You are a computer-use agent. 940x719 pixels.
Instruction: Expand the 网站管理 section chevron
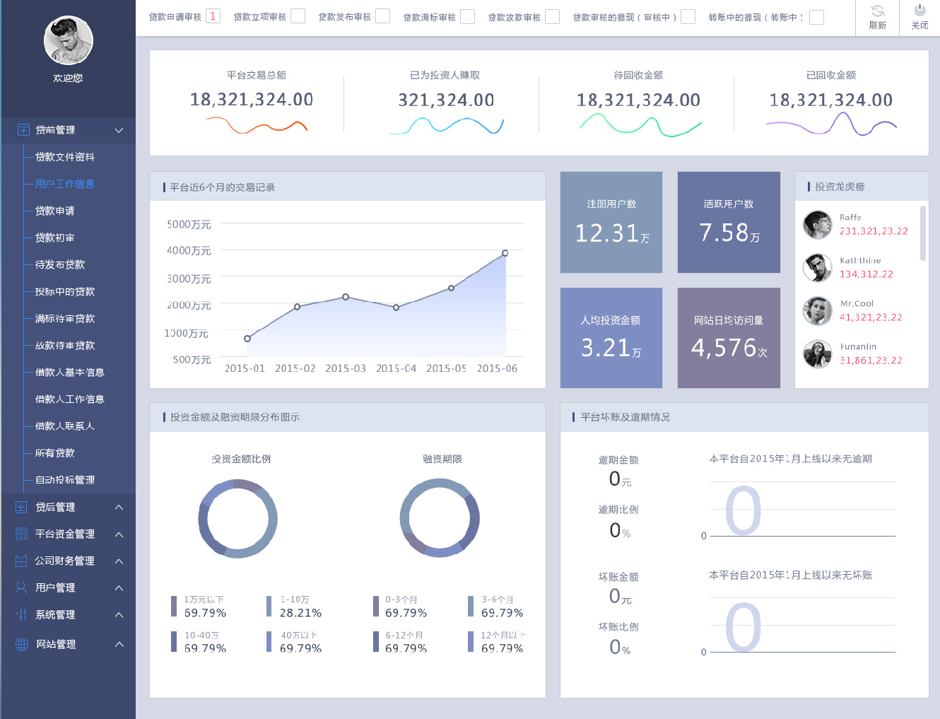pyautogui.click(x=119, y=644)
